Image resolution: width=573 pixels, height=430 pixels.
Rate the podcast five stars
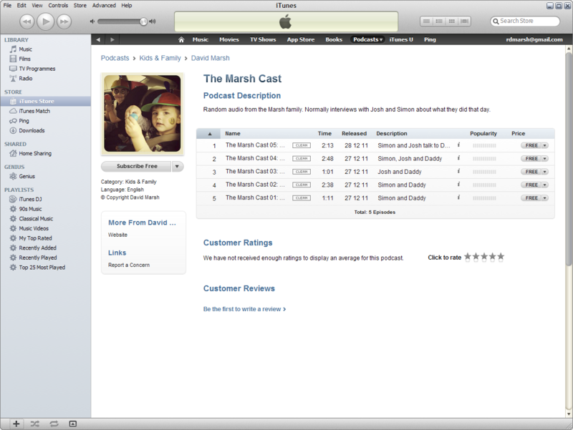pyautogui.click(x=501, y=257)
